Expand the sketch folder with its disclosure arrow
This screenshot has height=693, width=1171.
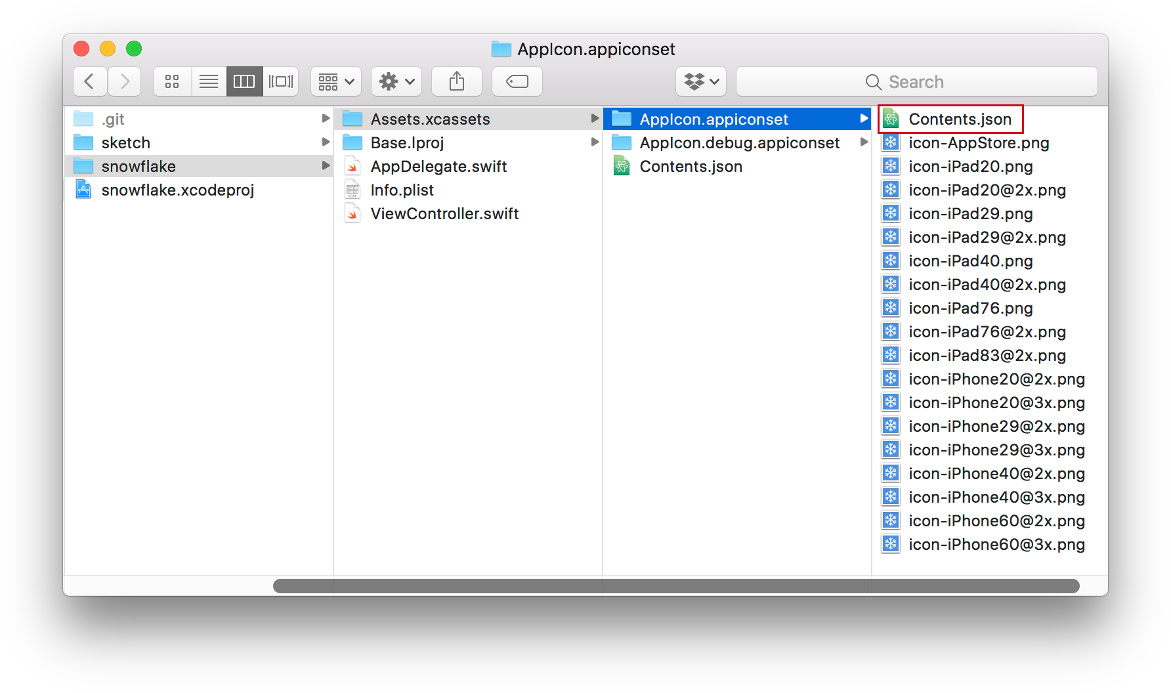[x=326, y=142]
